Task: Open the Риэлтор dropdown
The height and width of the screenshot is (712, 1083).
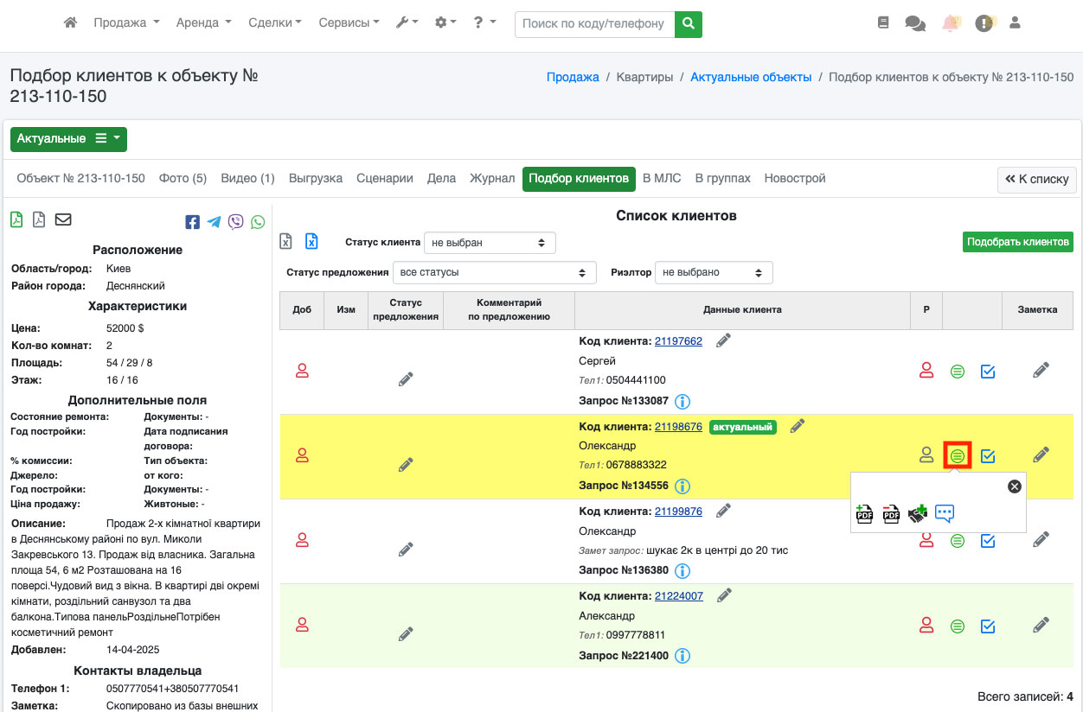Action: pyautogui.click(x=713, y=272)
